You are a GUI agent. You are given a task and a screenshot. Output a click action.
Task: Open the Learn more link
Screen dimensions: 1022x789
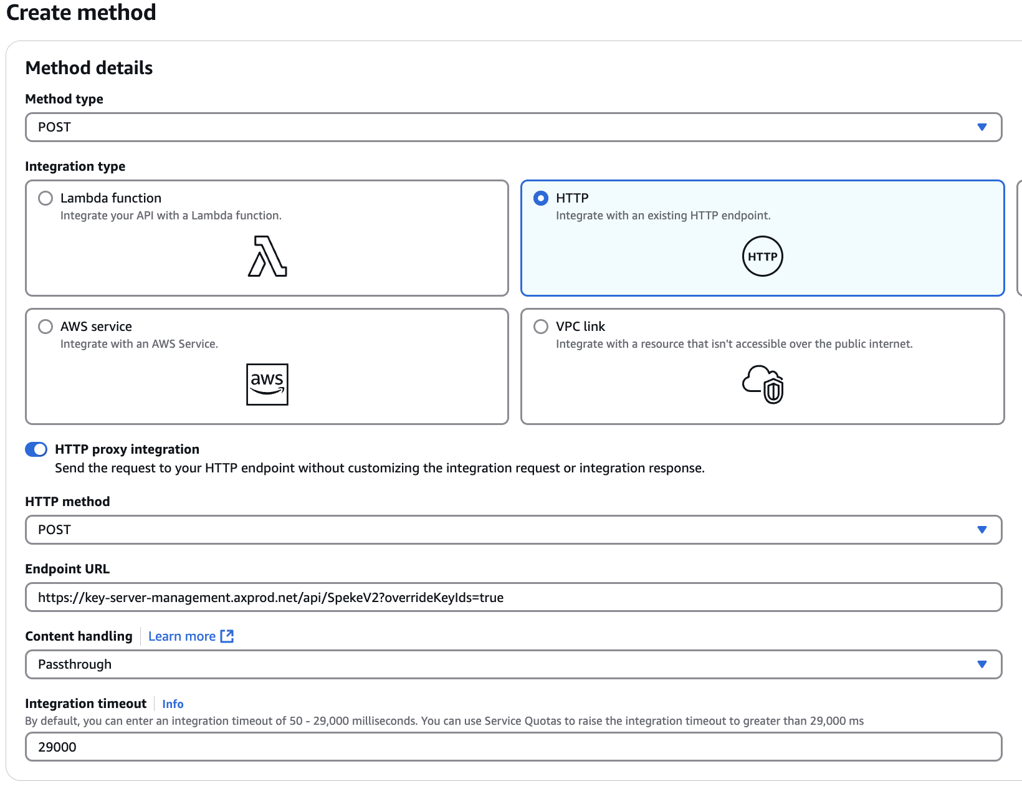coord(182,636)
